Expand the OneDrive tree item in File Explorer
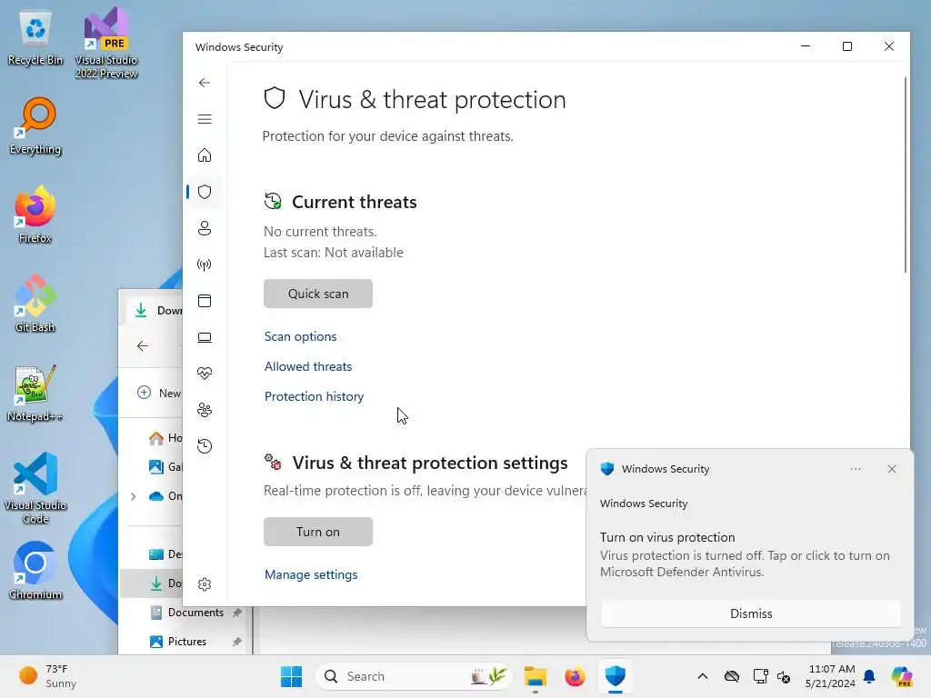 133,496
